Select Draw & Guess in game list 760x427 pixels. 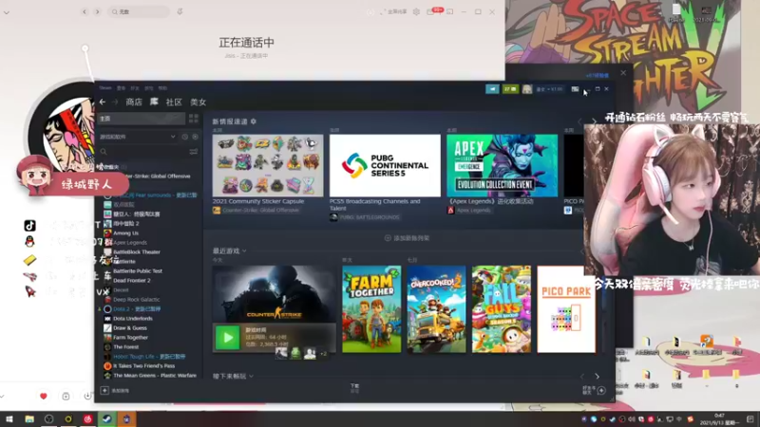pyautogui.click(x=130, y=327)
